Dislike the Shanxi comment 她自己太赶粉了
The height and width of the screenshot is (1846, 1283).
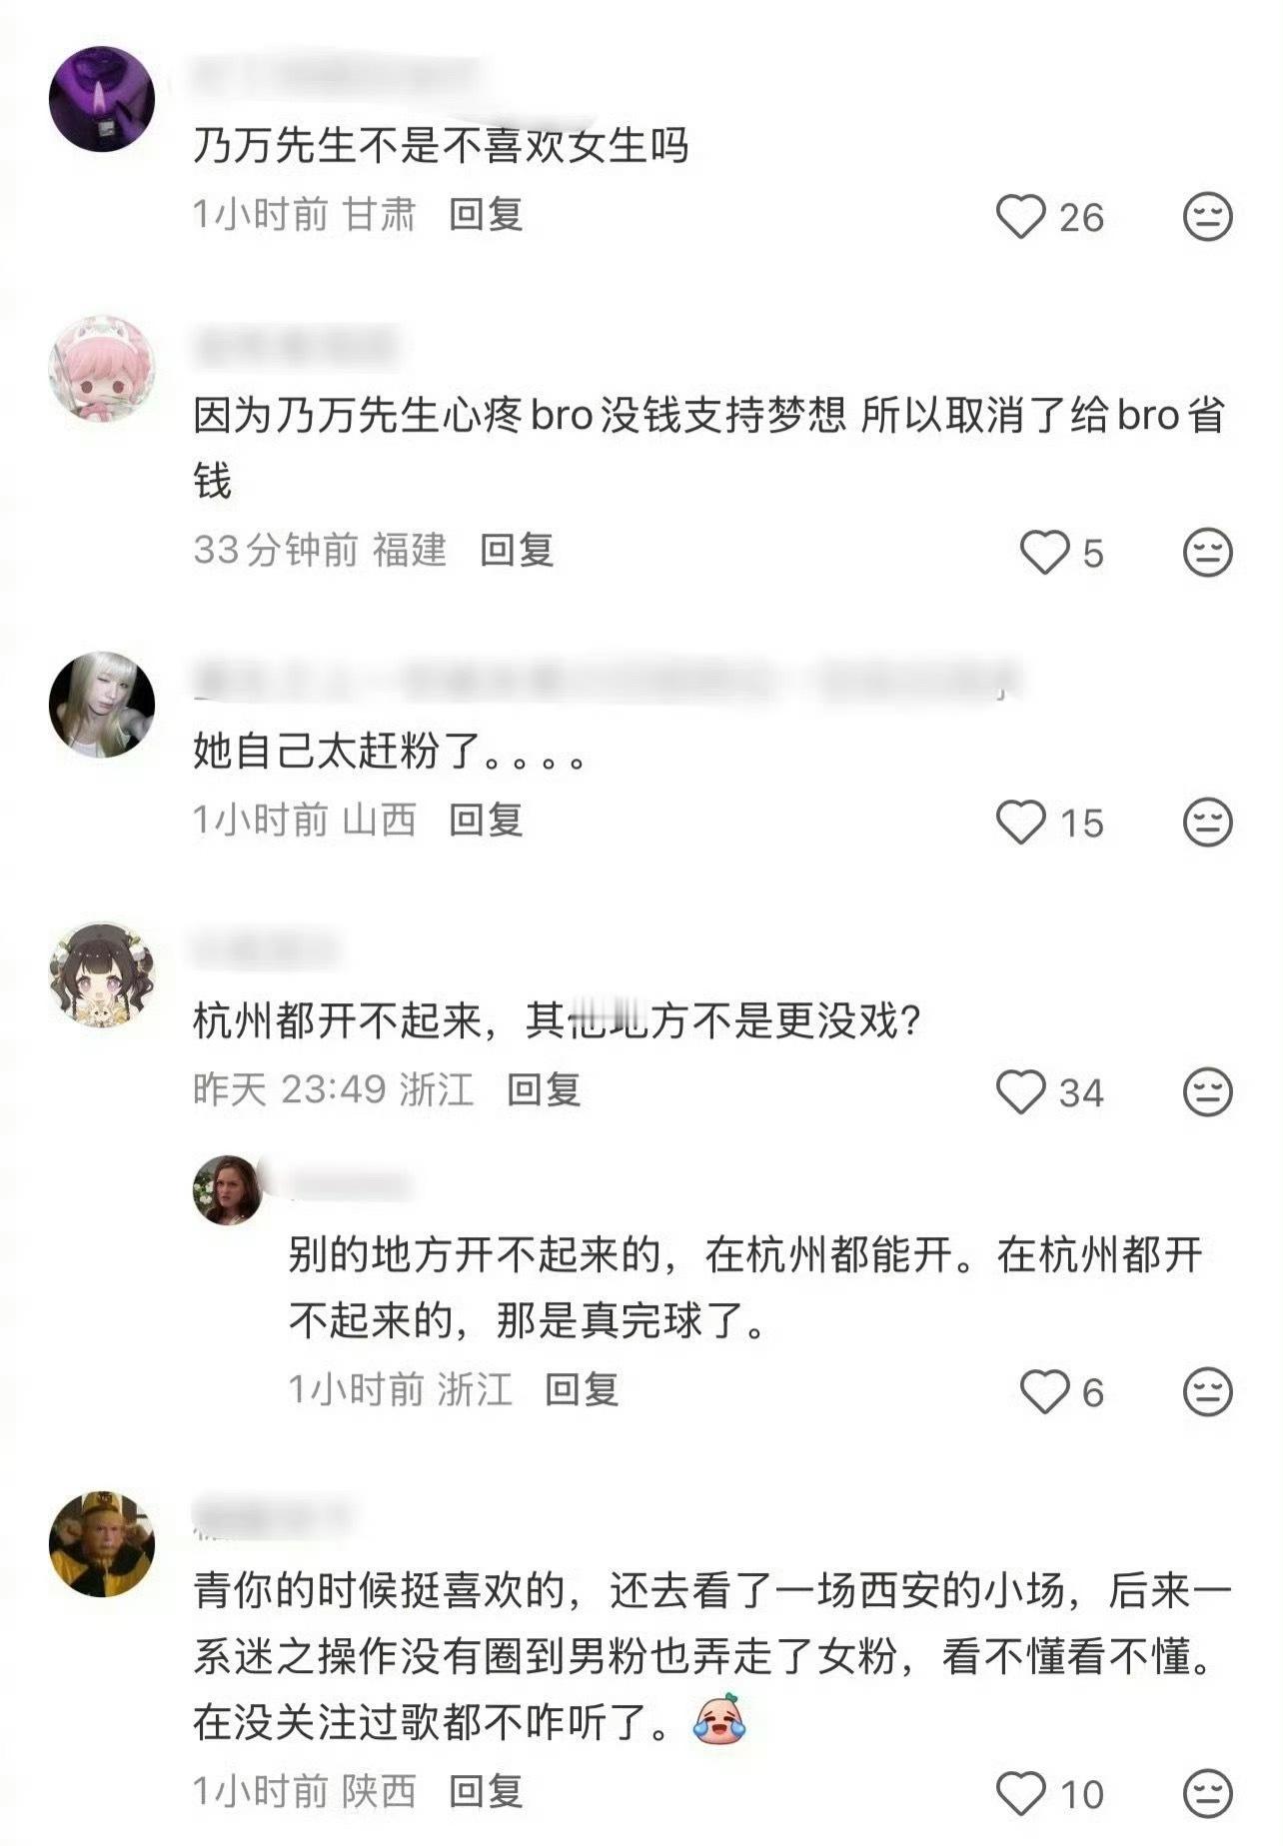pyautogui.click(x=1207, y=823)
